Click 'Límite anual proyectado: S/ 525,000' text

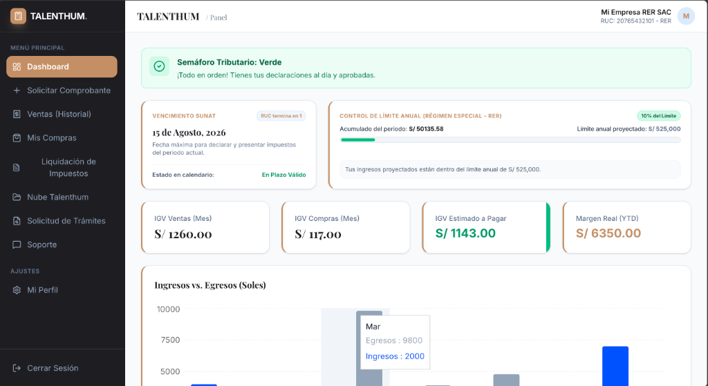pyautogui.click(x=628, y=129)
